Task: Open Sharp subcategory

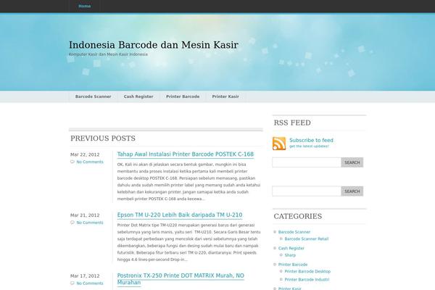Action: coord(290,255)
